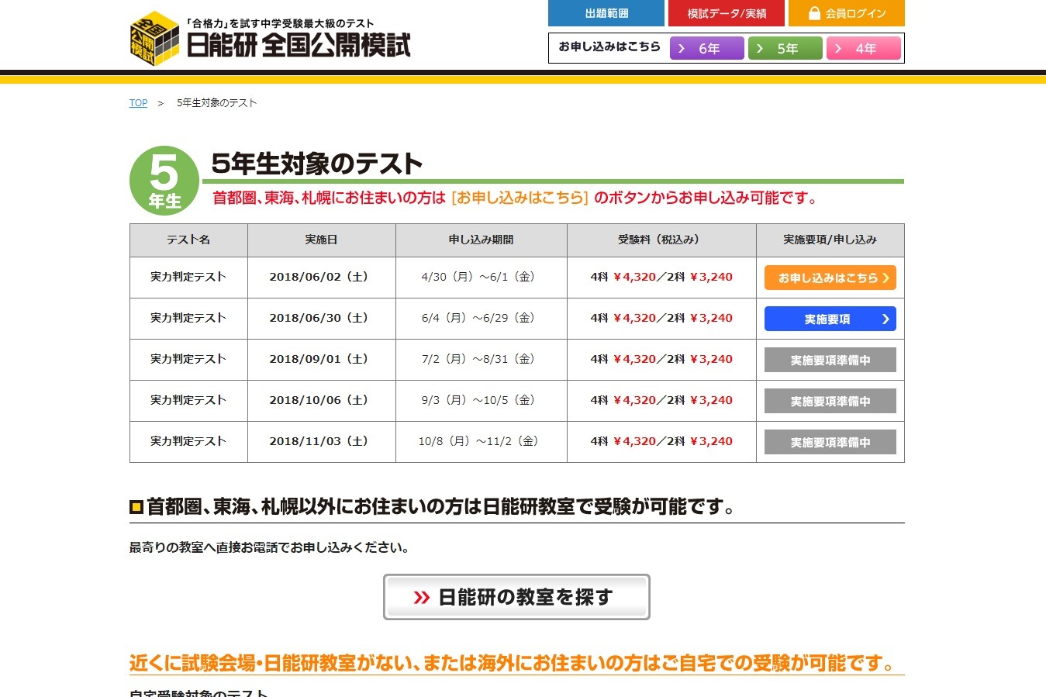Switch to the 模試データ/実績 section
The height and width of the screenshot is (697, 1046).
click(727, 13)
